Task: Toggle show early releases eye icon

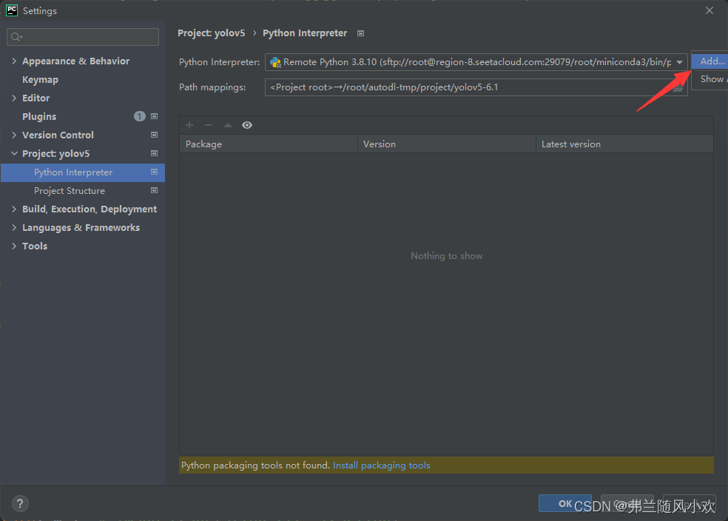Action: (247, 125)
